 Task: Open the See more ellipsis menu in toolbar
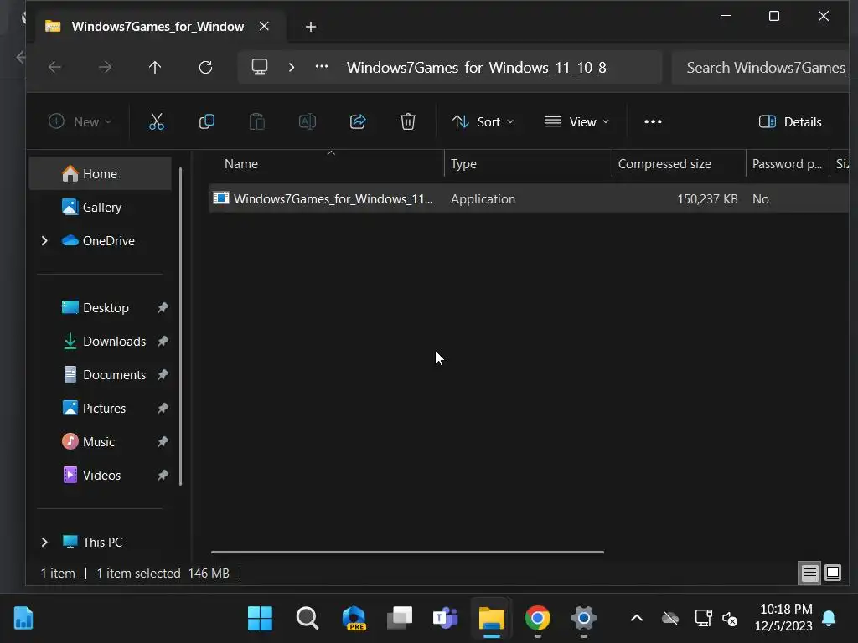[653, 121]
